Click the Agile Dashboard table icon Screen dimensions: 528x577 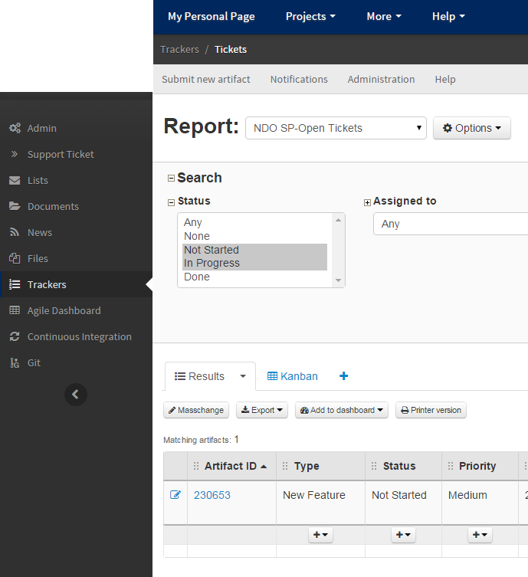15,310
